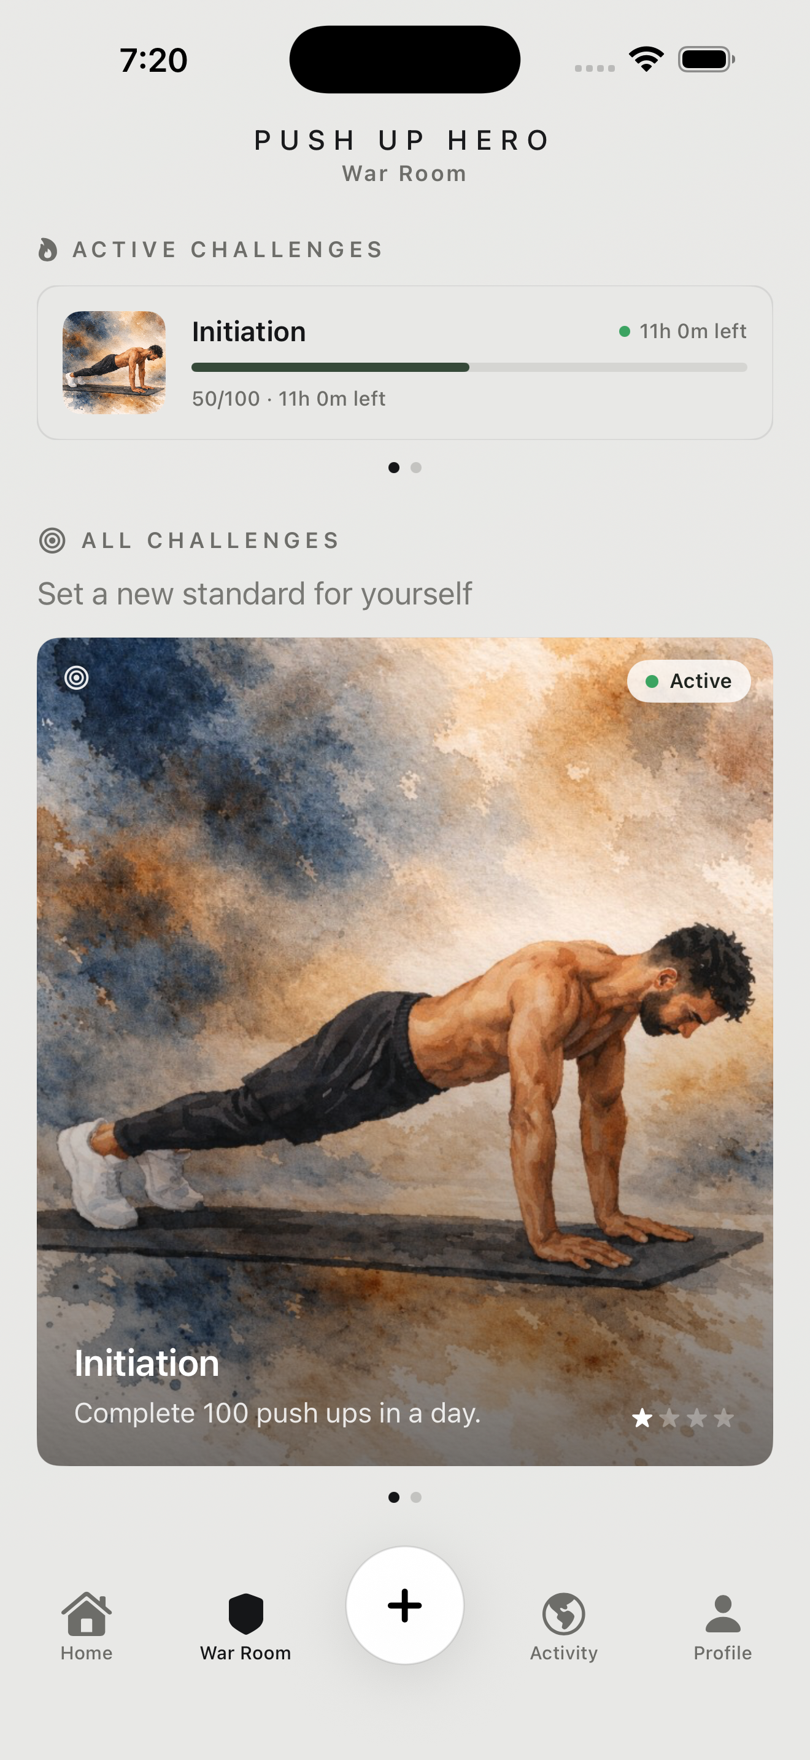
Task: Open the Initiation push-up thumbnail
Action: click(x=114, y=362)
